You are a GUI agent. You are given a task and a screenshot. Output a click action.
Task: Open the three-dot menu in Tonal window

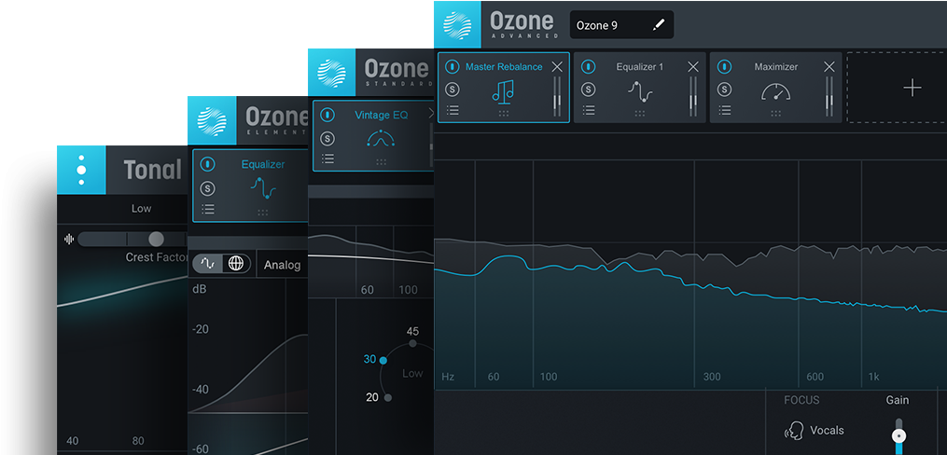coord(81,171)
